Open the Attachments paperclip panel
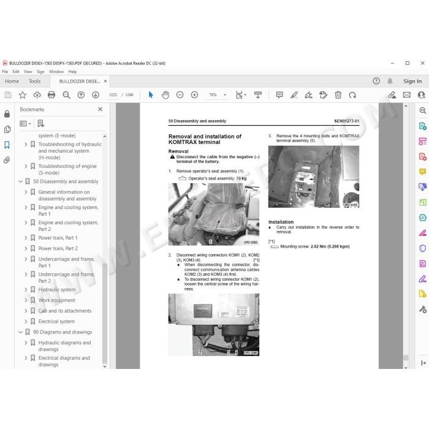Viewport: 429px width, 429px height. [x=7, y=160]
